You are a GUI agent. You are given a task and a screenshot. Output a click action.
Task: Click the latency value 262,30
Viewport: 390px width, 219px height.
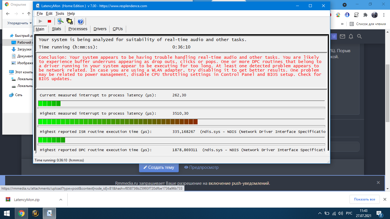(179, 95)
